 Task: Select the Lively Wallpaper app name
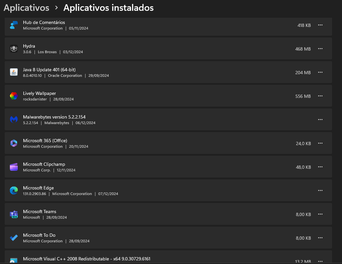pyautogui.click(x=39, y=94)
